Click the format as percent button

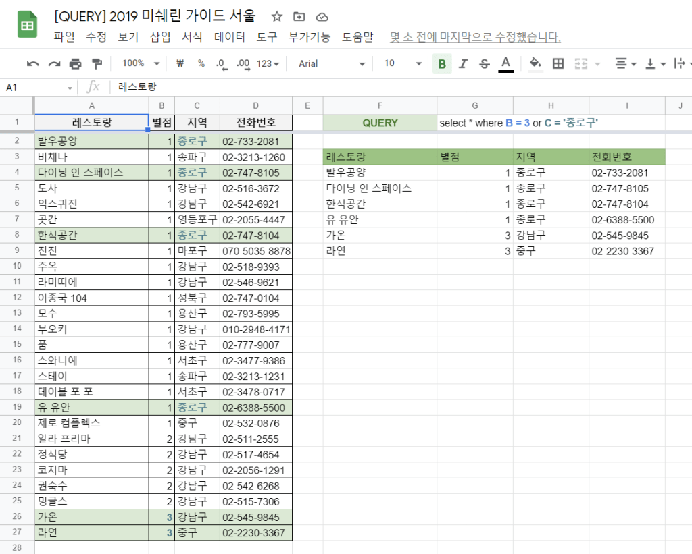click(201, 63)
